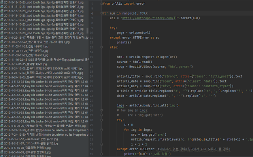Viewport: 253px width, 157px height.
Task: Click the file icon beside 2012-3-24-12-03 컴퓨터 교체 3.jpg
Action: [2, 77]
